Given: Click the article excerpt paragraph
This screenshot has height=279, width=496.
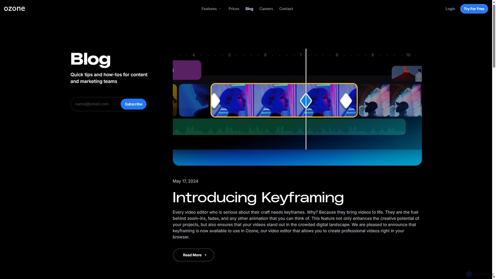Looking at the screenshot, I should (x=296, y=224).
